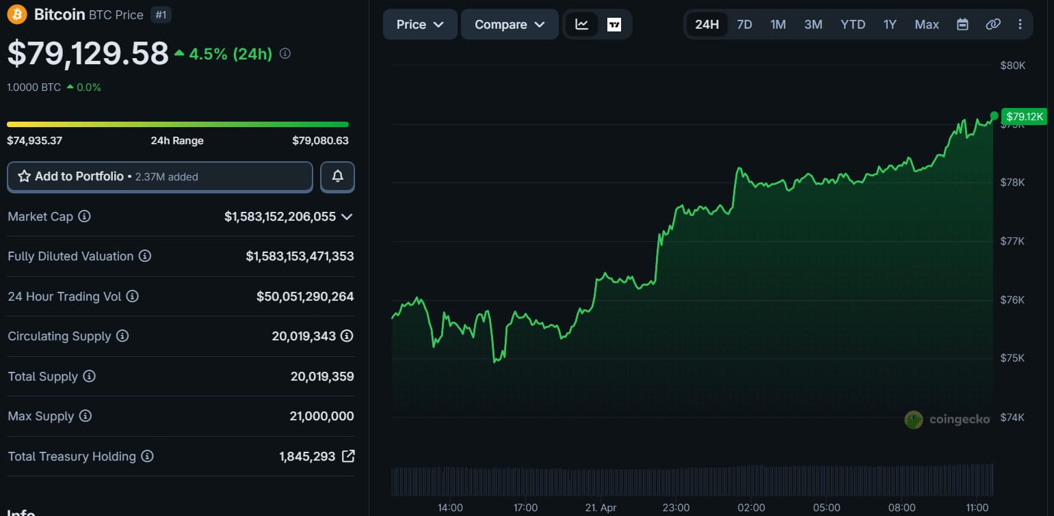Click the 24h range progress bar
This screenshot has width=1054, height=516.
(x=178, y=124)
